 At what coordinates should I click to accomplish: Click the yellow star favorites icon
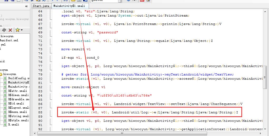17,30
